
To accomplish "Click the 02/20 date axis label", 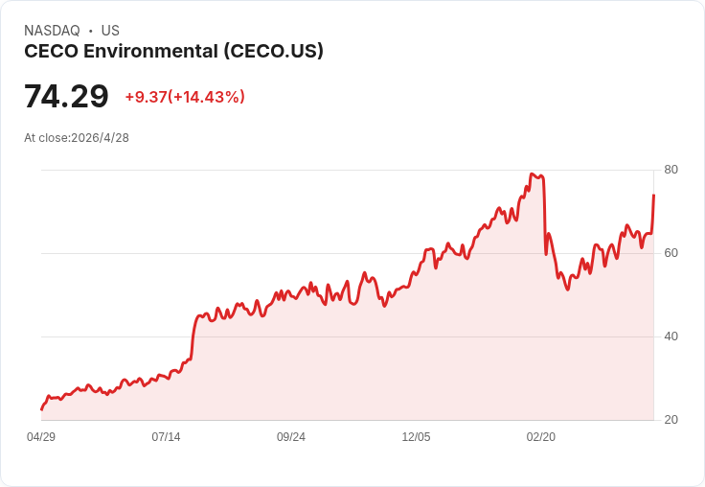I will coord(541,437).
